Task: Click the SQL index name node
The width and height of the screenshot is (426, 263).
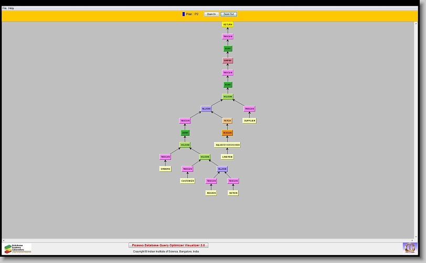Action: (x=227, y=145)
